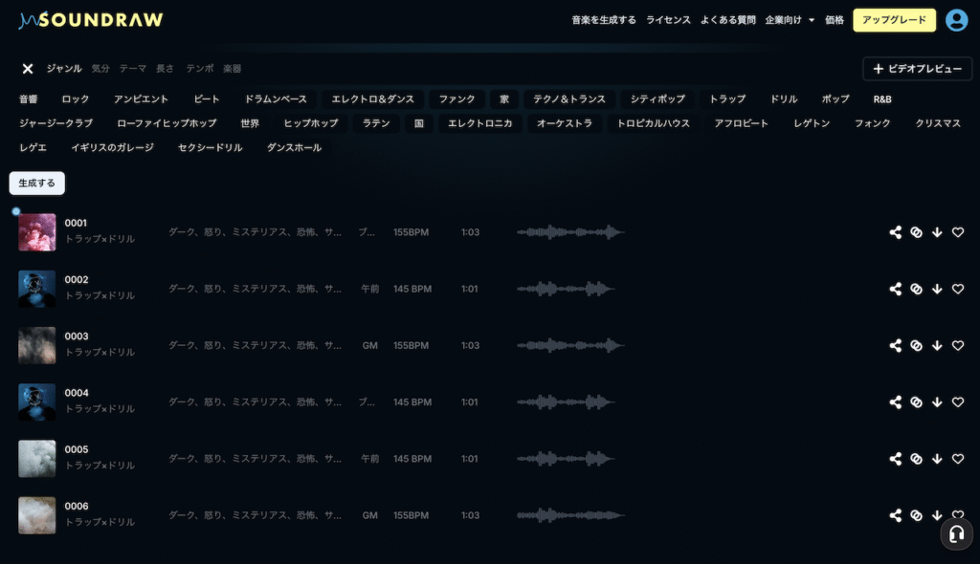This screenshot has width=980, height=564.
Task: Close the filter panel with the X icon
Action: tap(28, 69)
